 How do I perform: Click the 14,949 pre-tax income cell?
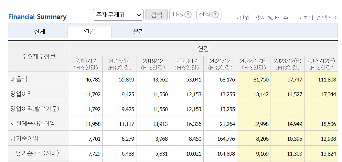coord(287,123)
